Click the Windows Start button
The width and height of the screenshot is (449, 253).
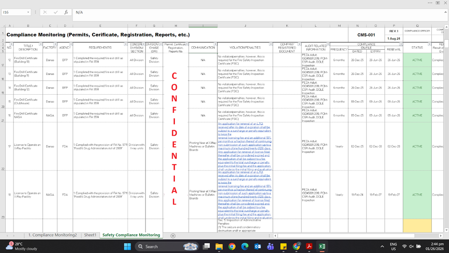tap(127, 246)
